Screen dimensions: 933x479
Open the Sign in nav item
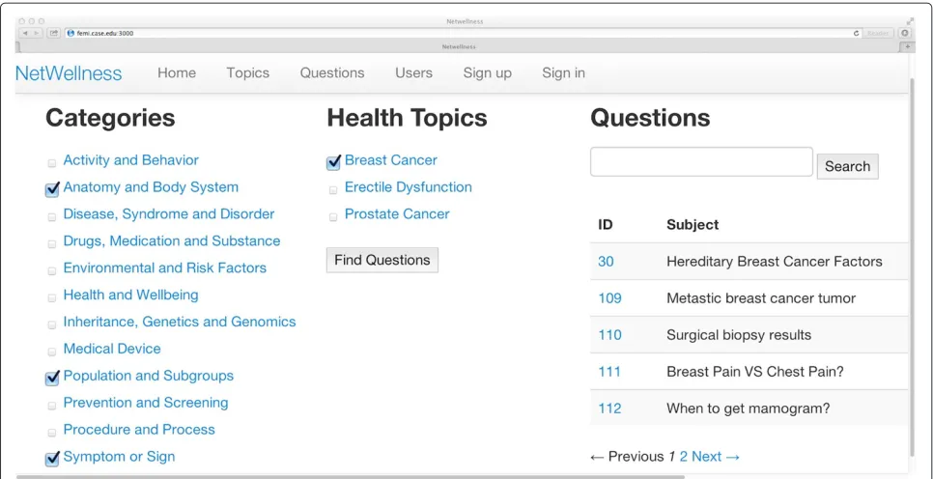pos(563,72)
